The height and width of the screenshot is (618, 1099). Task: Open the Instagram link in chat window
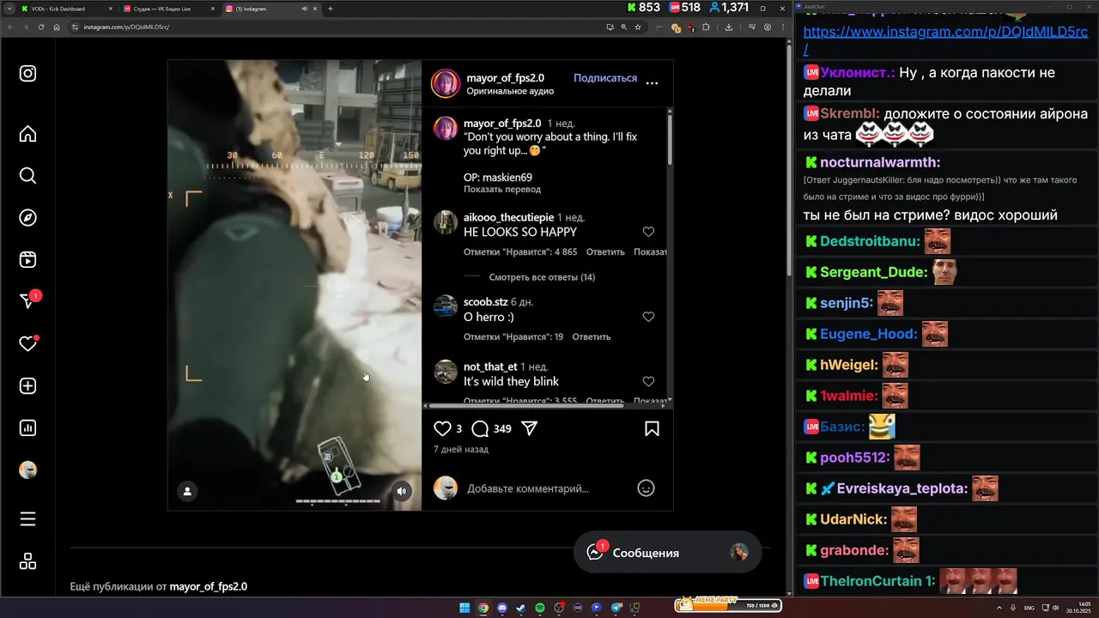pos(945,40)
